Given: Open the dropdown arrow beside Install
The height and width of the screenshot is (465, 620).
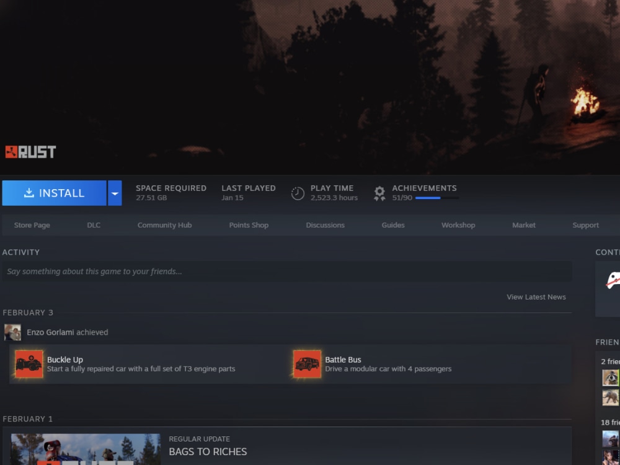Looking at the screenshot, I should pos(115,193).
